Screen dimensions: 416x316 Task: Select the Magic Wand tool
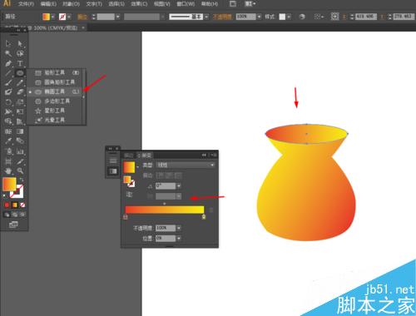pos(8,53)
